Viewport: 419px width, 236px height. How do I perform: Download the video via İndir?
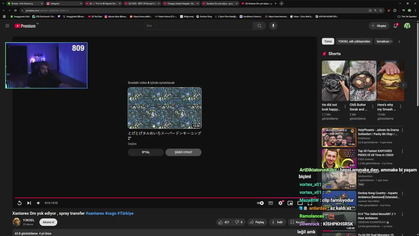coord(277,222)
